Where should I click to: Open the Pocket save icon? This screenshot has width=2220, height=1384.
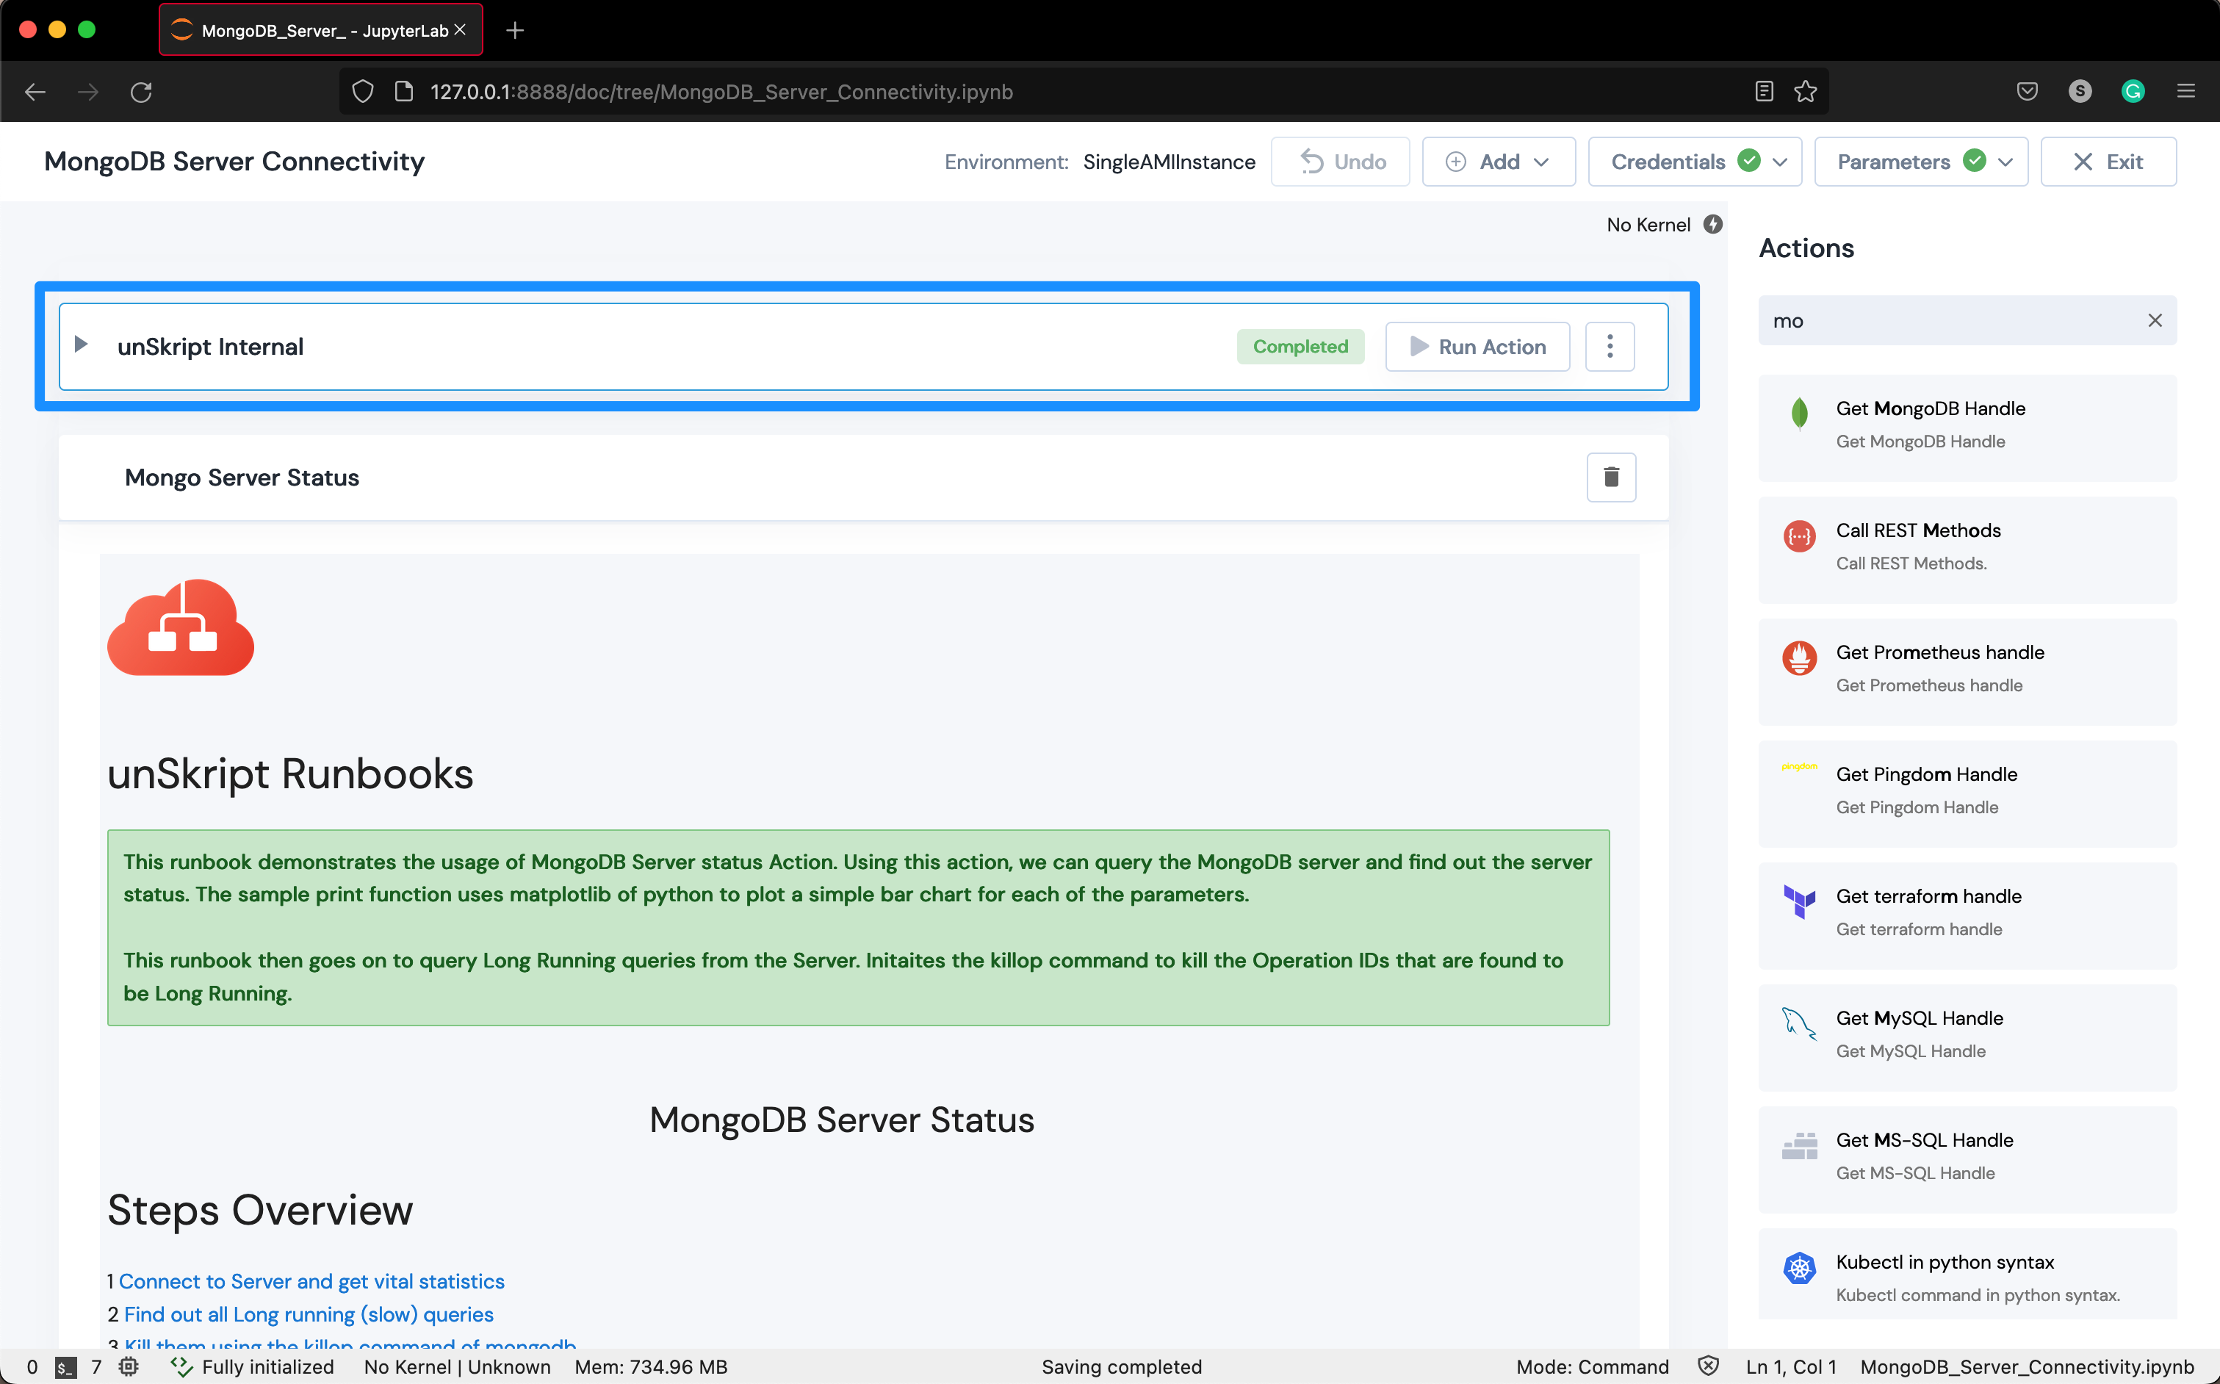point(2027,92)
